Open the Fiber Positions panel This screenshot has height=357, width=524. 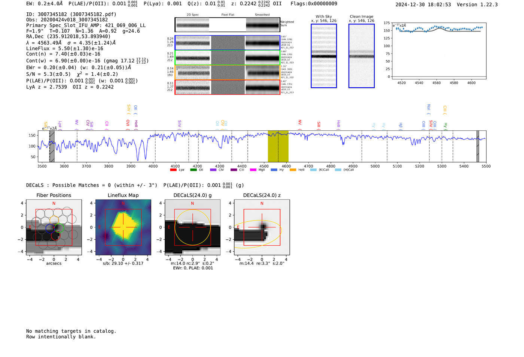[x=54, y=227]
